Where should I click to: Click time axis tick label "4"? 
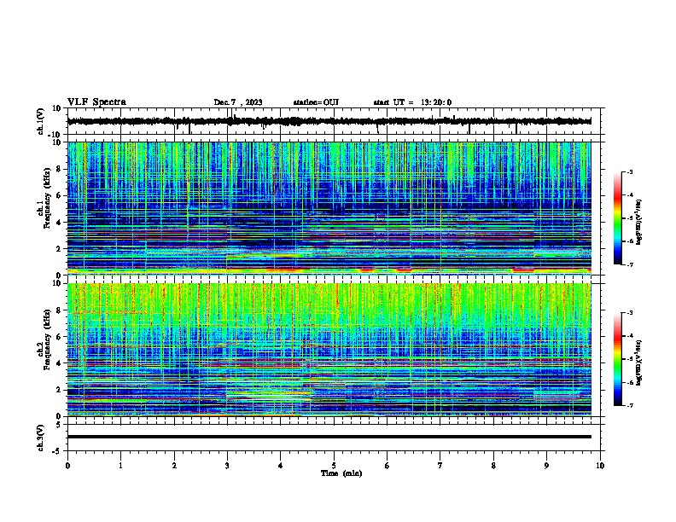click(x=281, y=466)
